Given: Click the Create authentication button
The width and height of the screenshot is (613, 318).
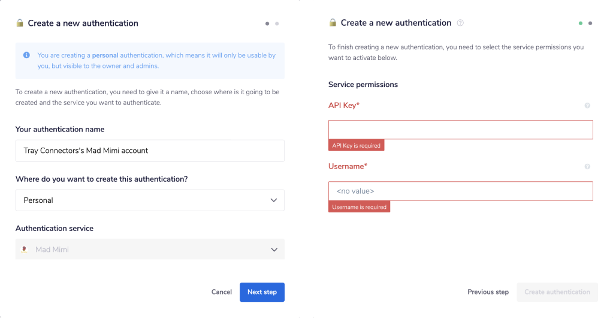Looking at the screenshot, I should point(557,292).
